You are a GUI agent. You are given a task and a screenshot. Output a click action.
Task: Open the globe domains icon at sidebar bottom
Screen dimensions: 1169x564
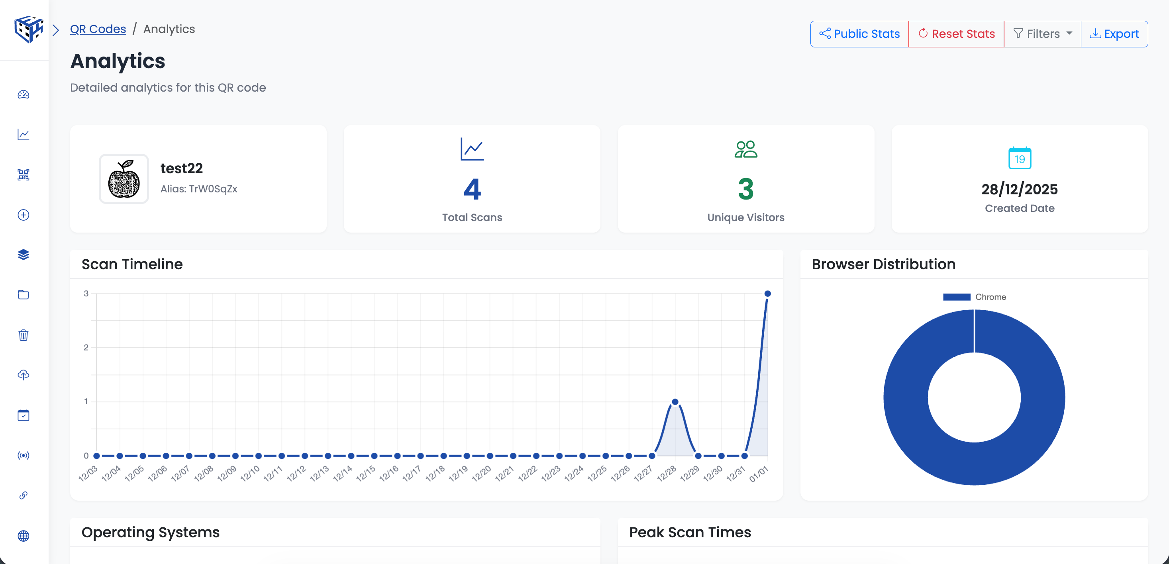23,536
